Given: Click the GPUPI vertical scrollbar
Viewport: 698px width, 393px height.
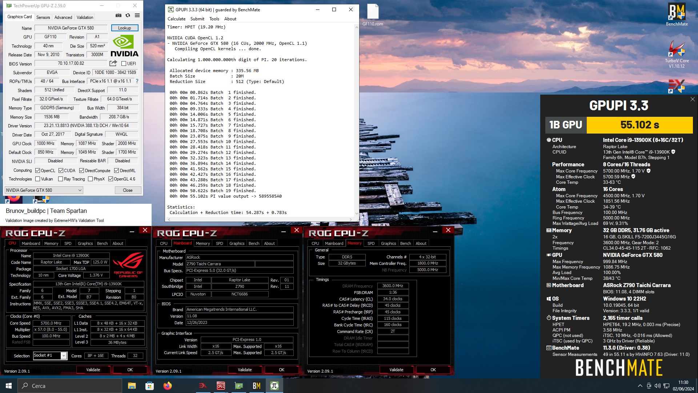Looking at the screenshot, I should click(356, 120).
